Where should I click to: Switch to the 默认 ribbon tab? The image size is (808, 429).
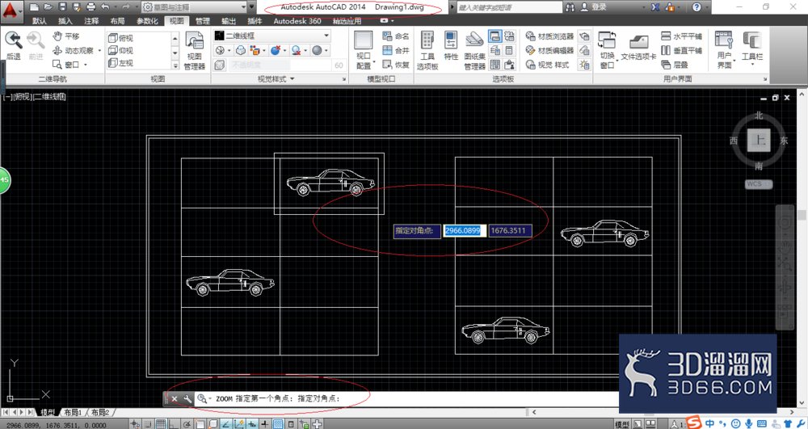click(x=39, y=21)
